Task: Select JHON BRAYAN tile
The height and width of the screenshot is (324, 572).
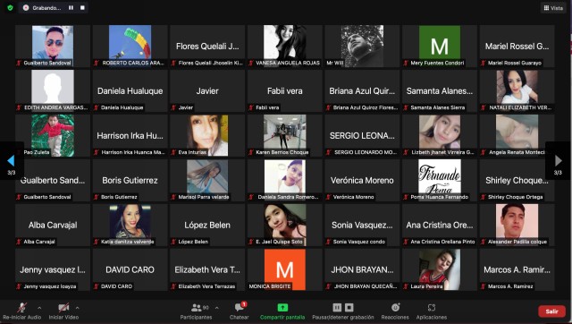Action: [362, 270]
